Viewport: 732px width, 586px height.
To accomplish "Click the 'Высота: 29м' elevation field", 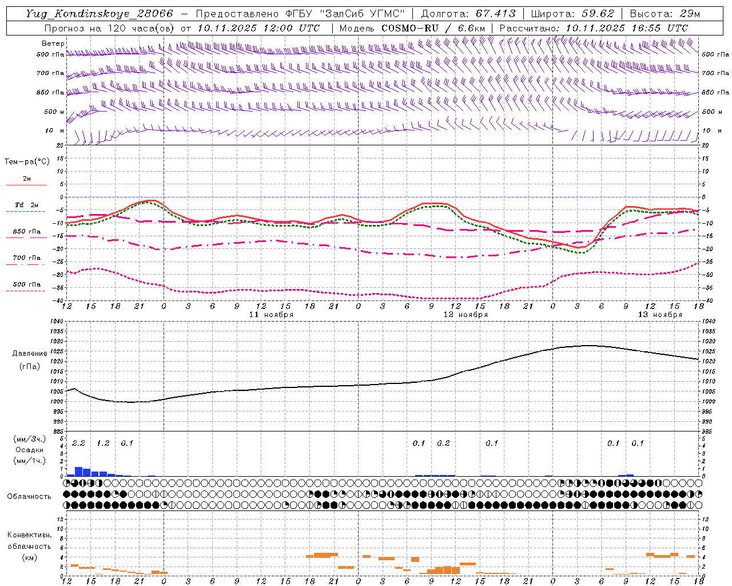I will pos(665,14).
